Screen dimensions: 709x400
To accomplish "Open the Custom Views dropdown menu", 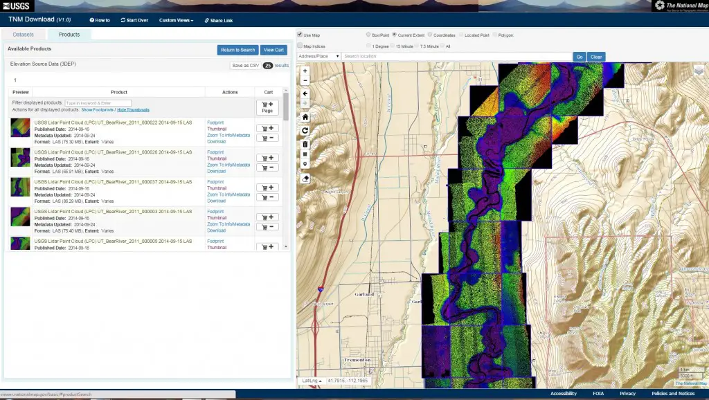I will tap(176, 20).
